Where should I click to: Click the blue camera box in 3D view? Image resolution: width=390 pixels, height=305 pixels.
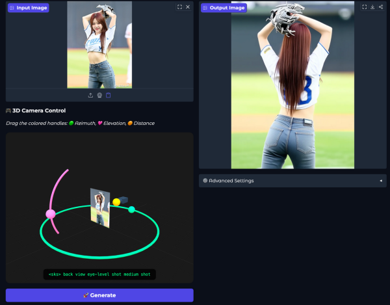click(x=123, y=200)
